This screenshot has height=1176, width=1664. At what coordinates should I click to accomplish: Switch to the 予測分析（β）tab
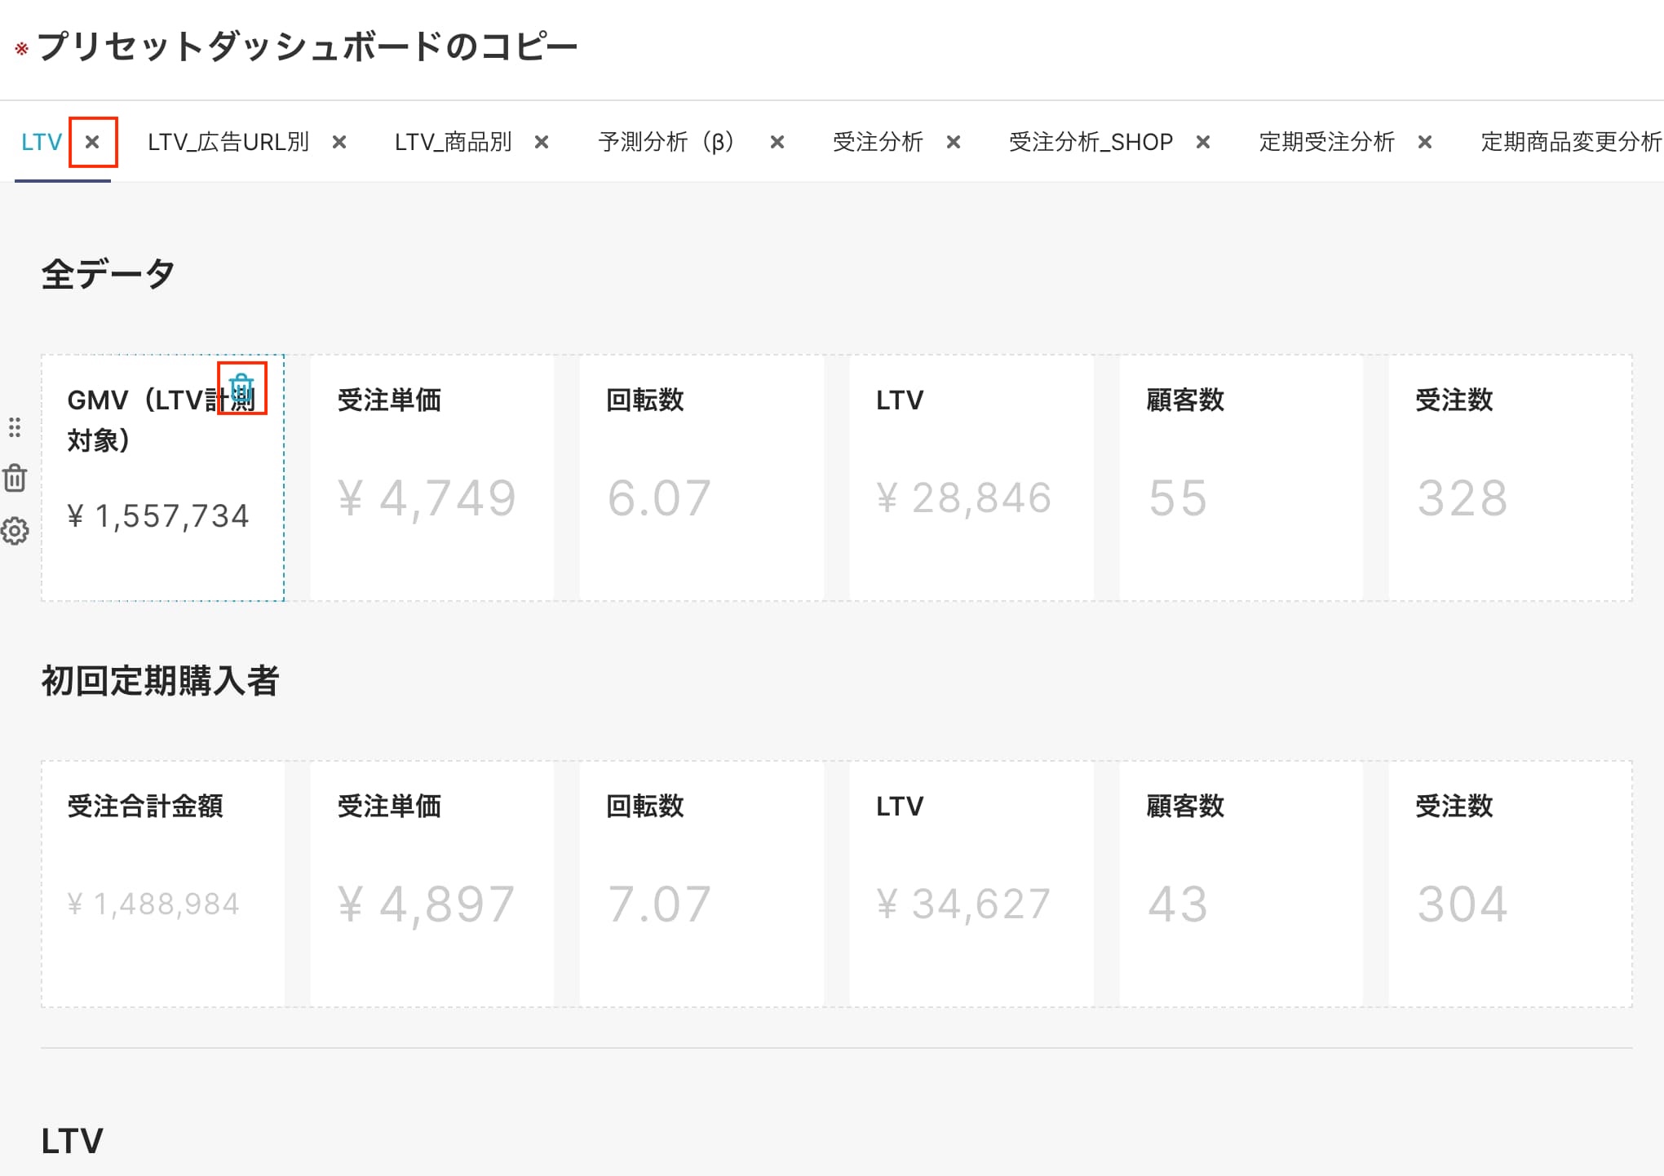point(667,143)
